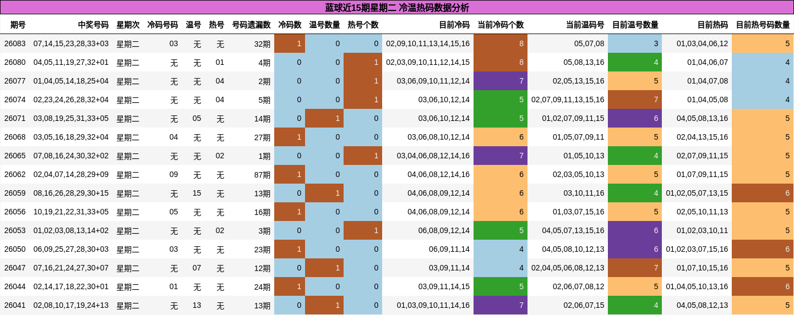Click the 号码遗漏数 column header
The image size is (794, 315).
251,25
